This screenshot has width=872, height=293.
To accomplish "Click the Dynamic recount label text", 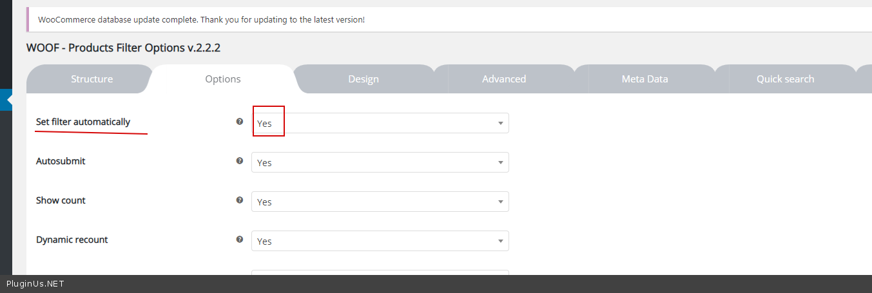I will click(72, 240).
